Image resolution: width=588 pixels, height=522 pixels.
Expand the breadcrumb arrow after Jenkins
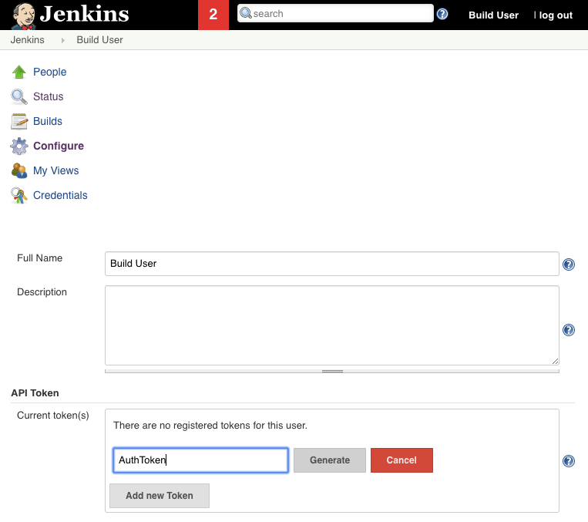pyautogui.click(x=62, y=40)
